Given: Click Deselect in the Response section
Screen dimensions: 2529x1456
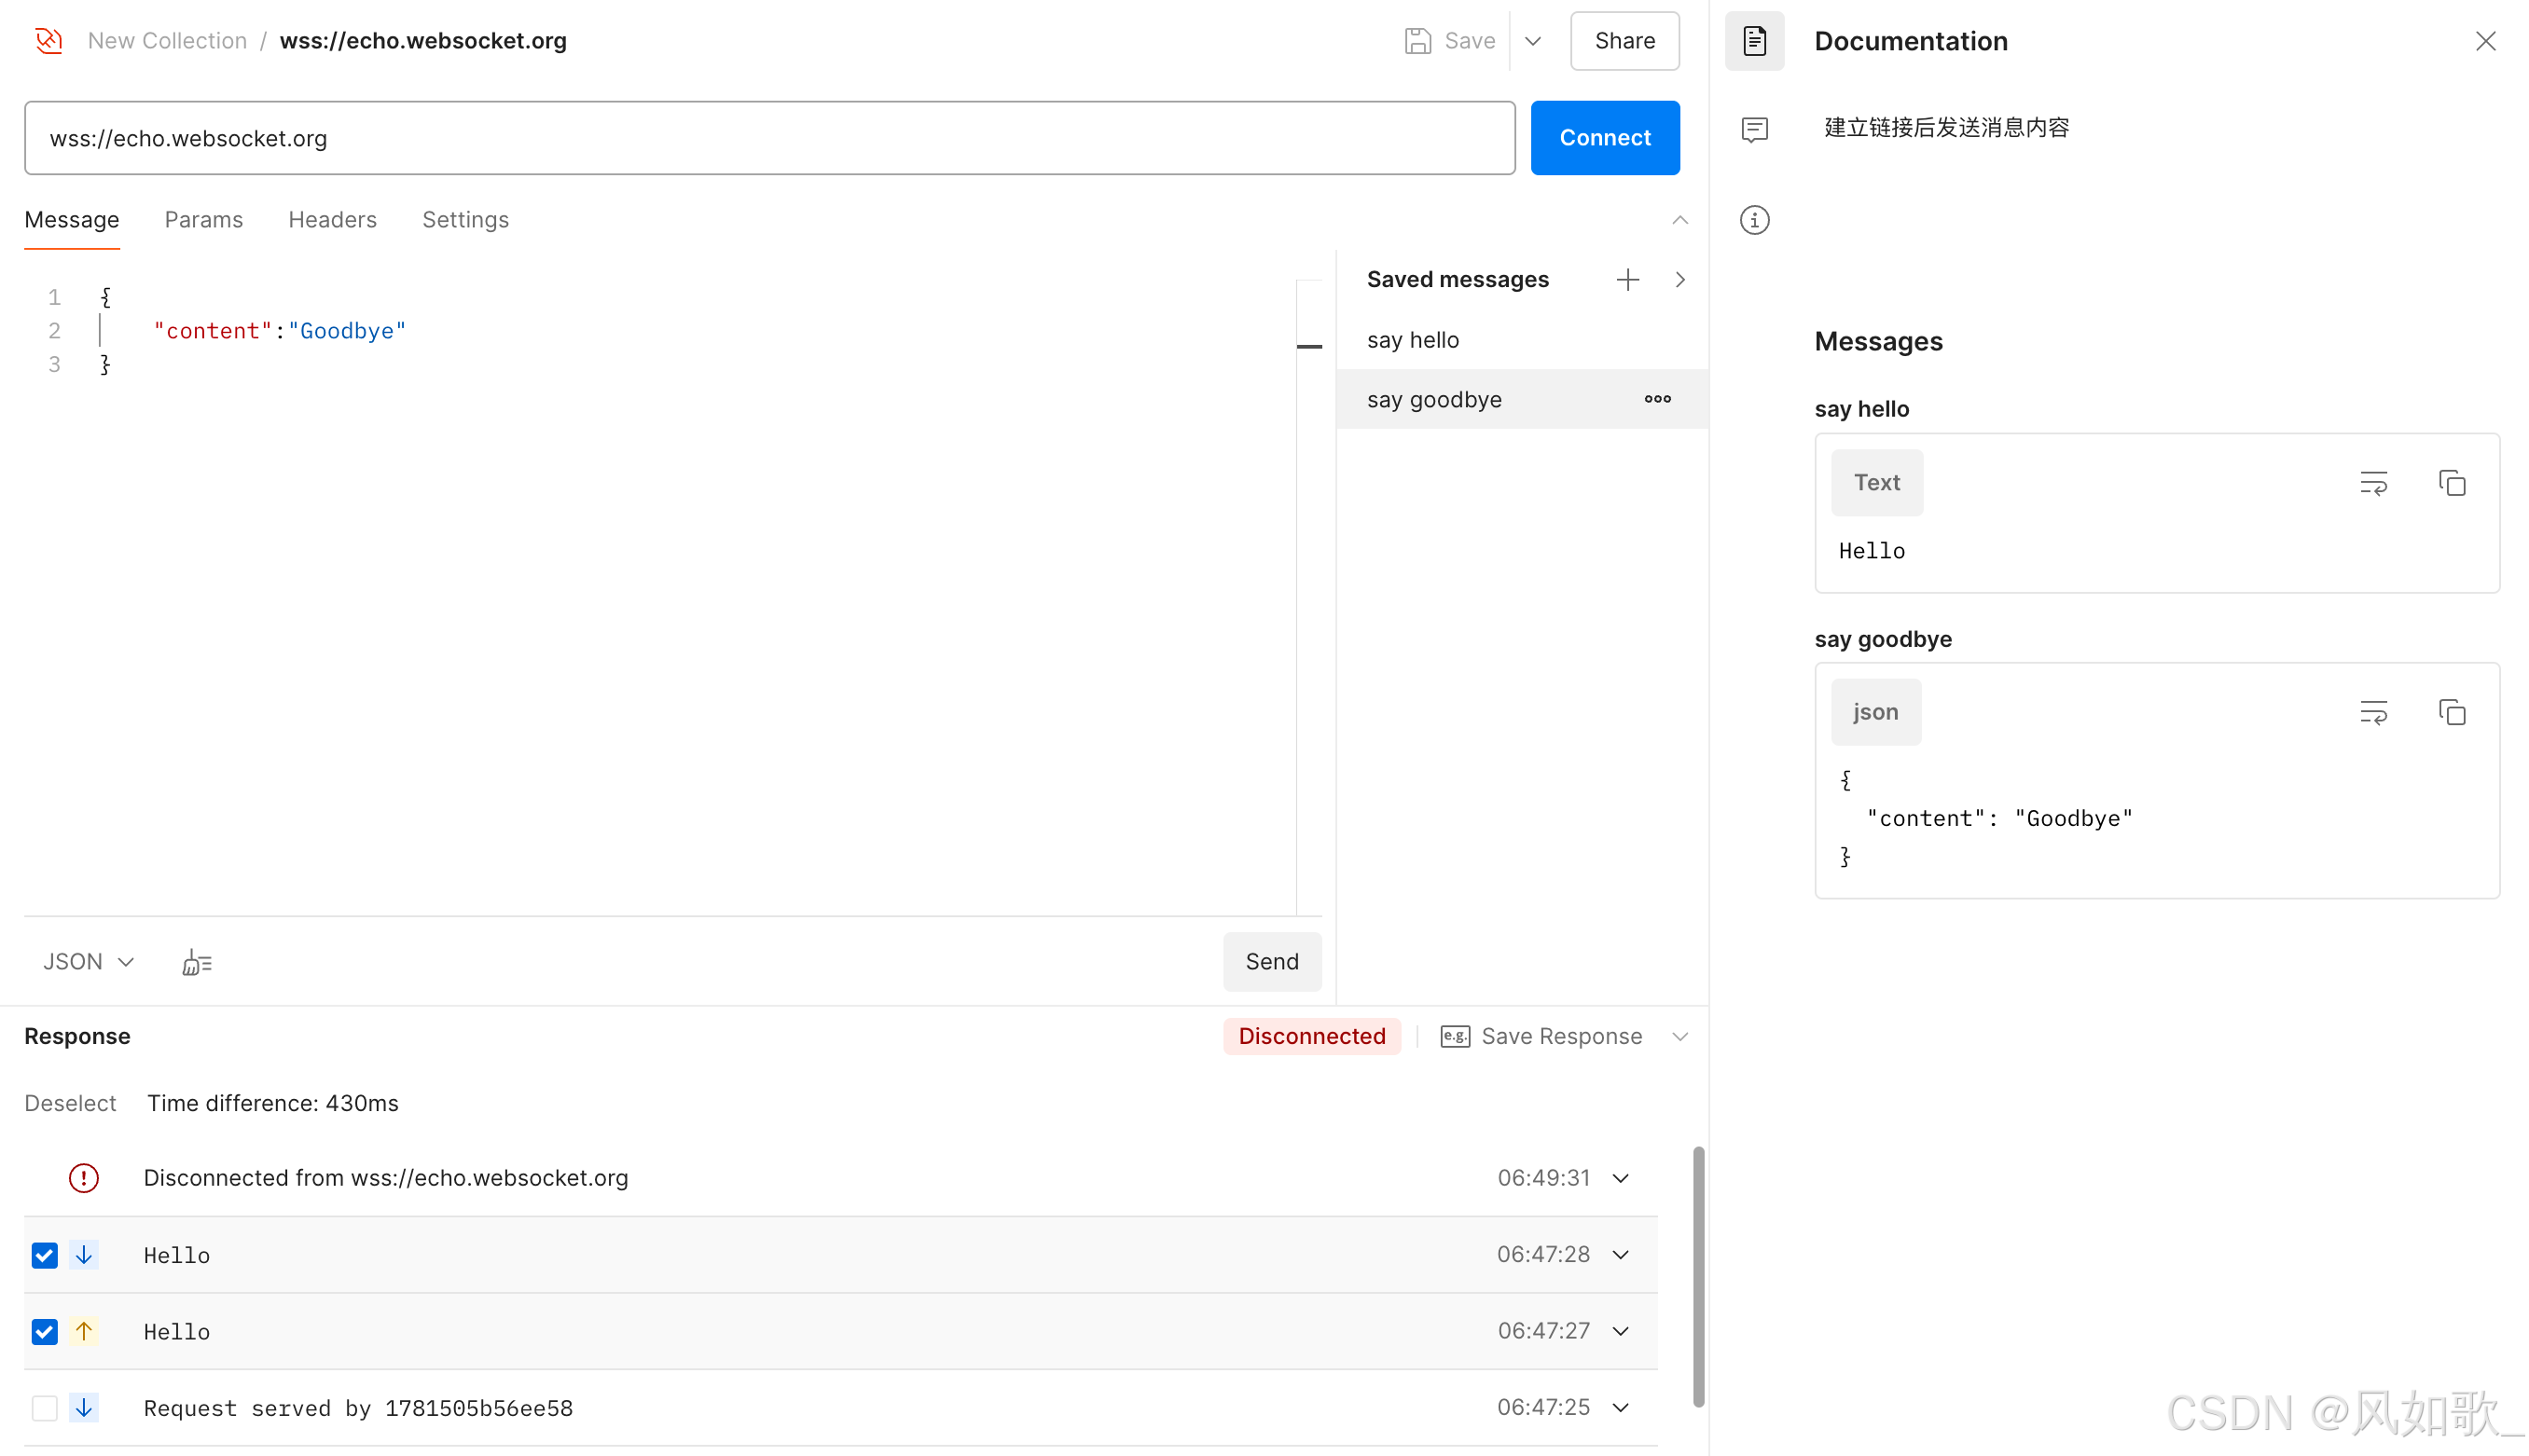Looking at the screenshot, I should point(70,1103).
